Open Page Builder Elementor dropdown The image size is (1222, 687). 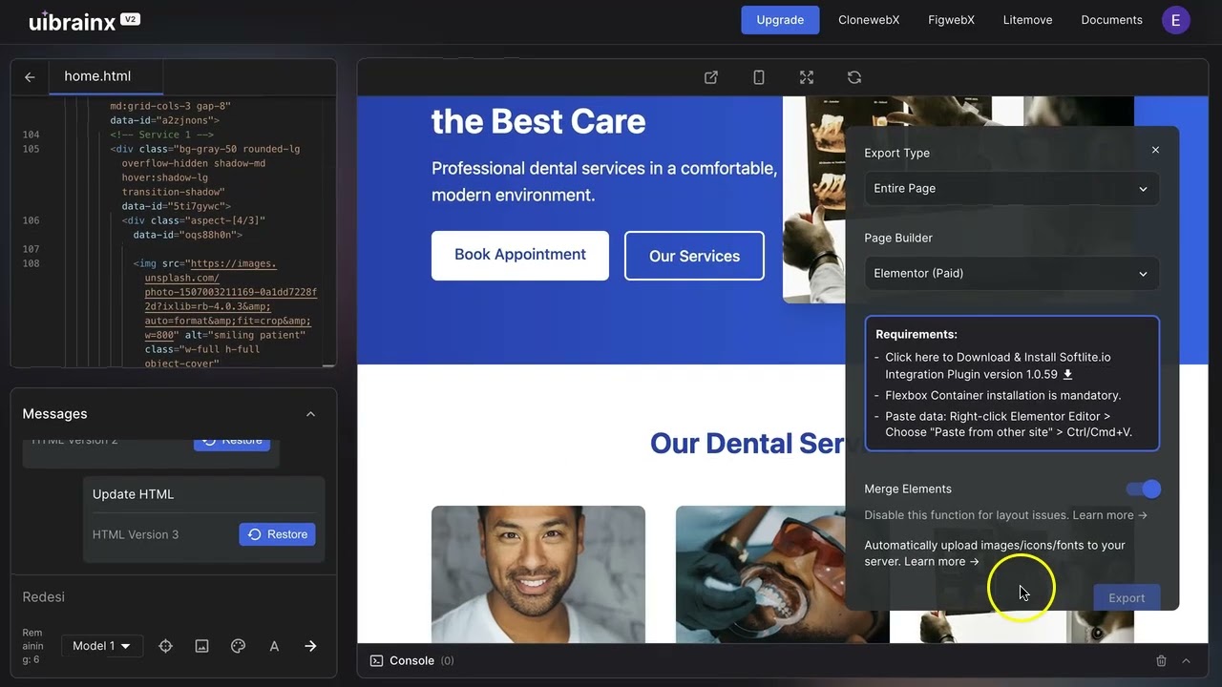pos(1012,273)
